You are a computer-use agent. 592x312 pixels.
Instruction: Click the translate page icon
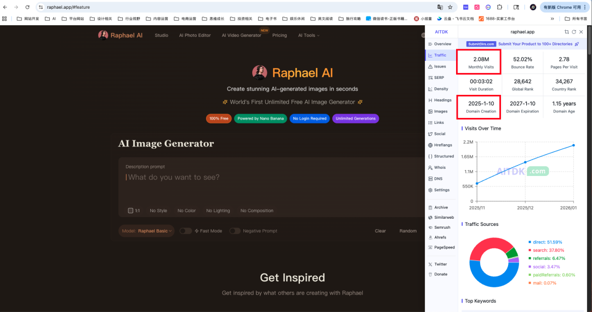coord(440,7)
